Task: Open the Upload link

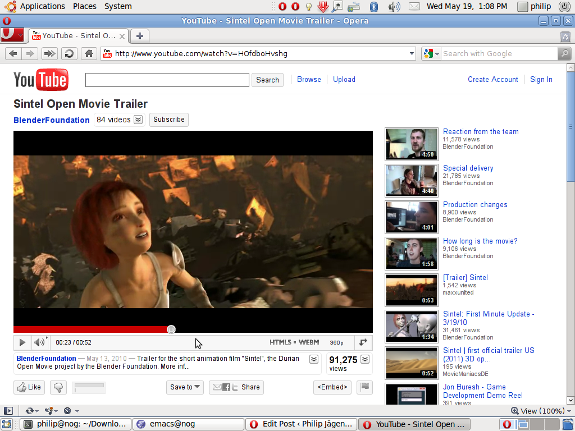Action: coord(344,80)
